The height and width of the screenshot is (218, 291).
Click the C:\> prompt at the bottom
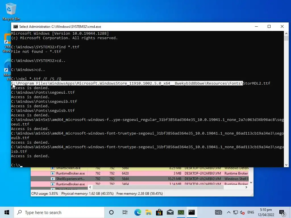click(x=16, y=165)
